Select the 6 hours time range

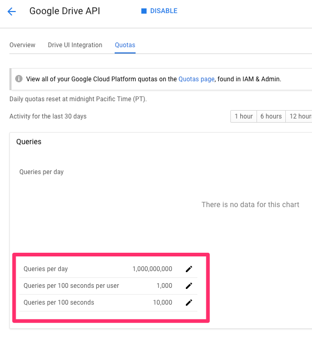271,116
